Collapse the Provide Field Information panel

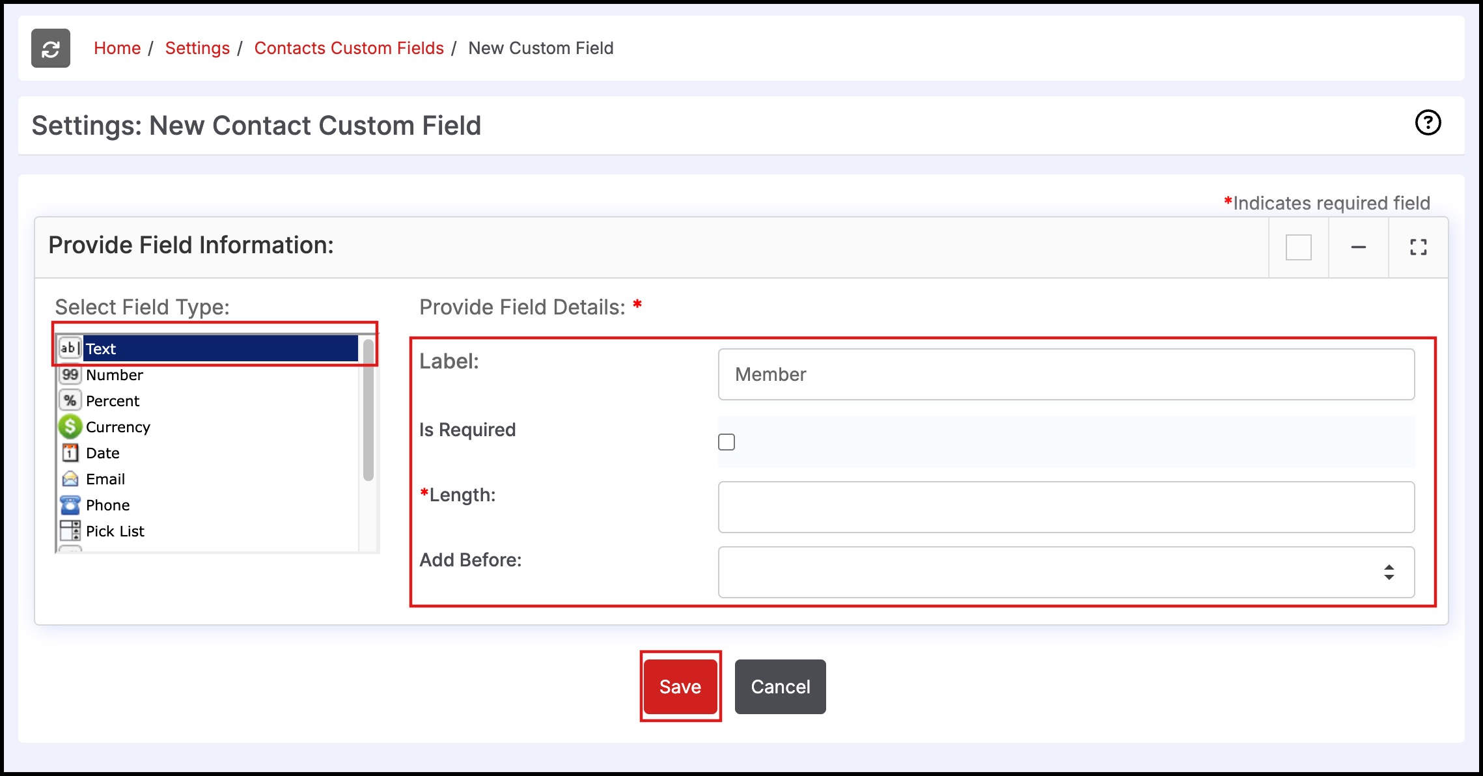point(1358,247)
